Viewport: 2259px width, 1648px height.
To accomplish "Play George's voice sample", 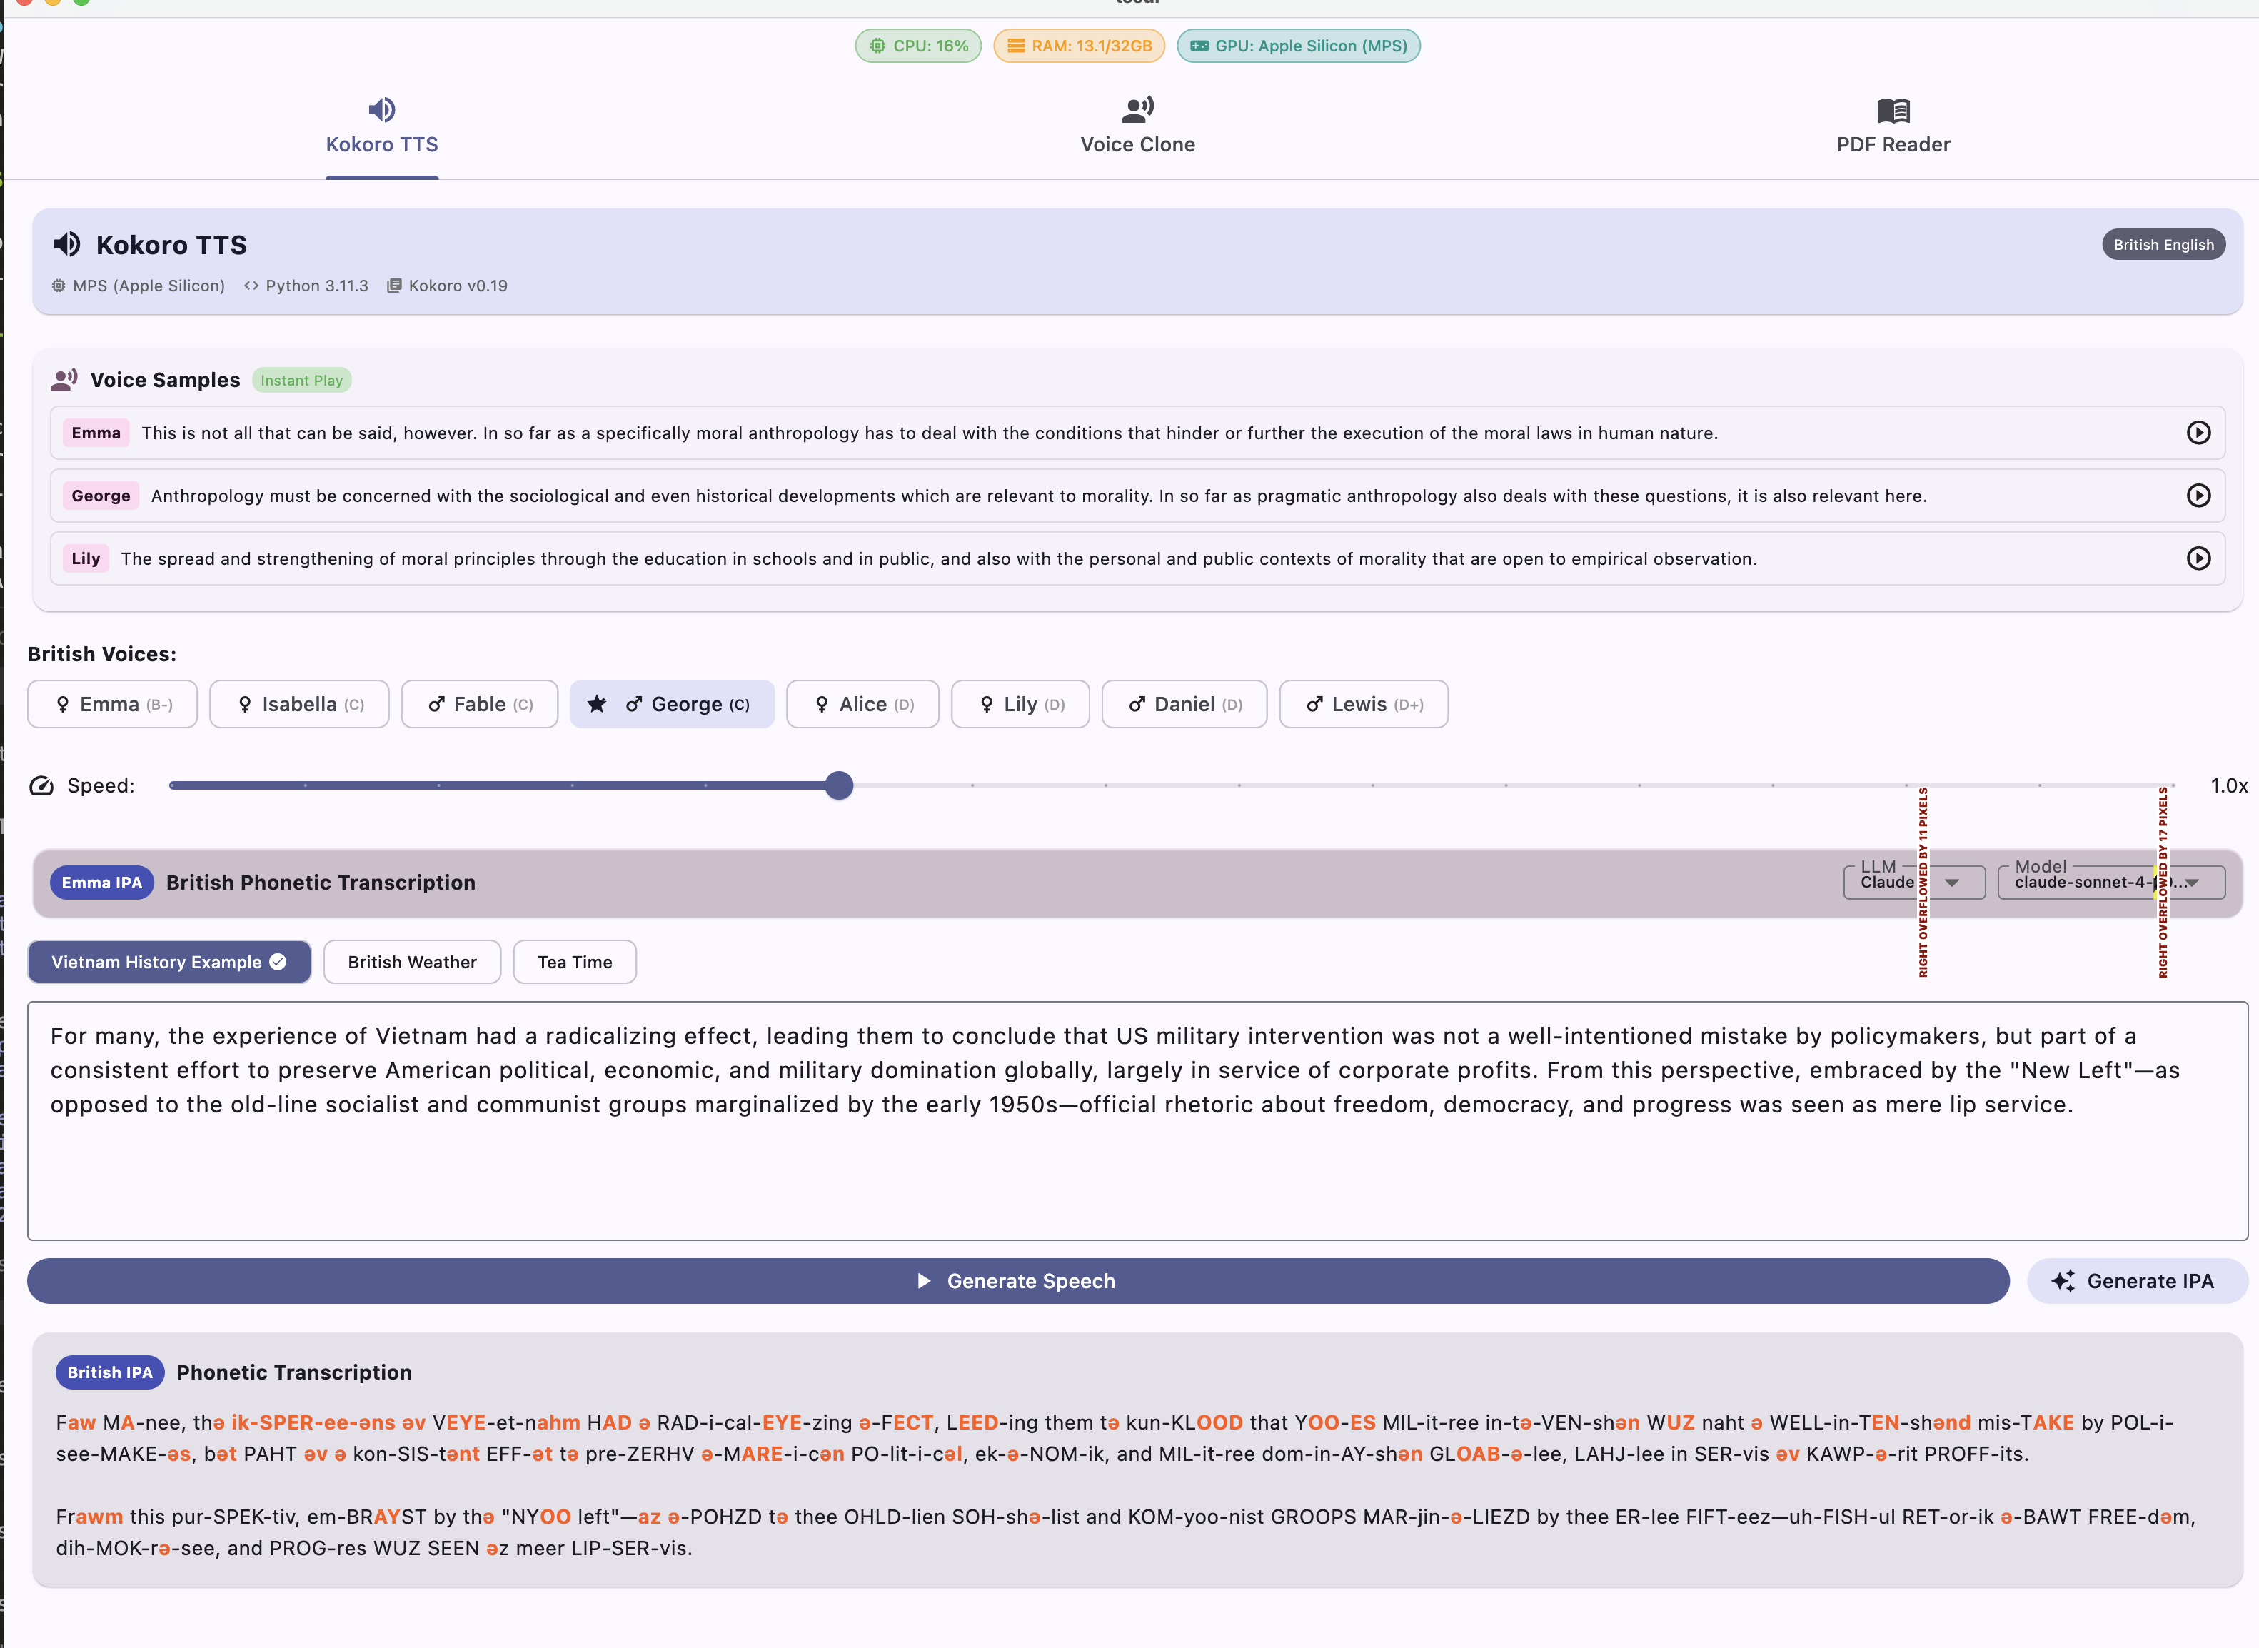I will pyautogui.click(x=2198, y=496).
